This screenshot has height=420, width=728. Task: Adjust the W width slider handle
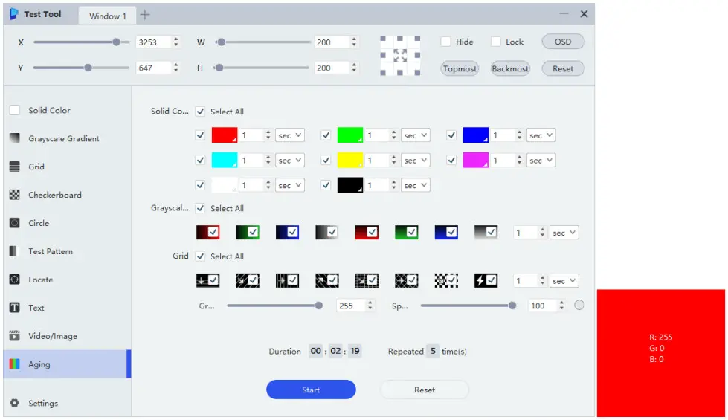tap(222, 42)
